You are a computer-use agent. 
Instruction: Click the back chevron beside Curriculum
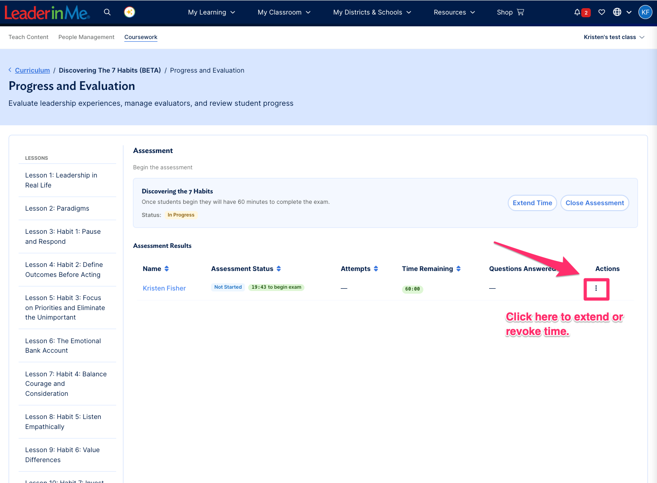[x=10, y=70]
